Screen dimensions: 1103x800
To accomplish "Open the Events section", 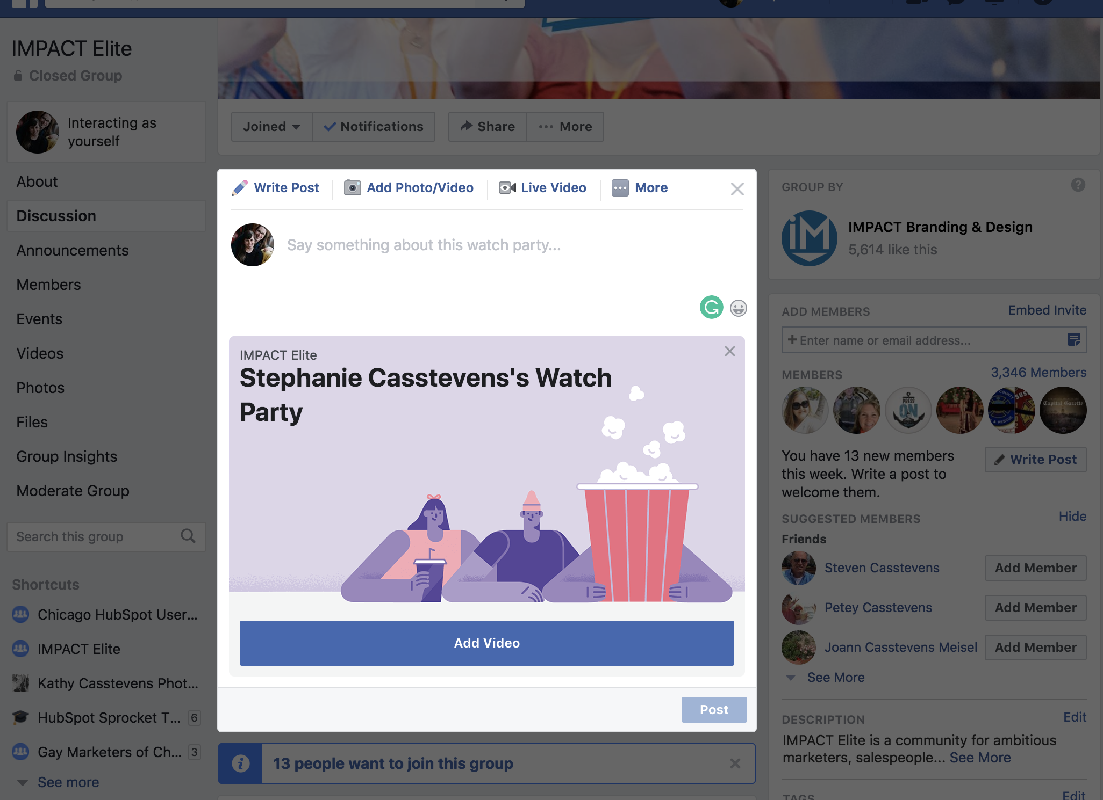I will [x=39, y=319].
